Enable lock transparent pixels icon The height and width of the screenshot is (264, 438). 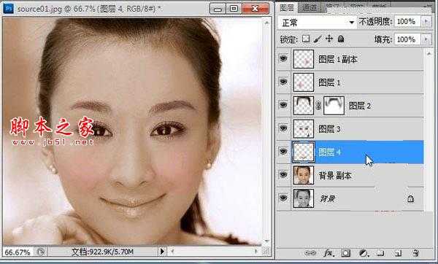tap(306, 39)
